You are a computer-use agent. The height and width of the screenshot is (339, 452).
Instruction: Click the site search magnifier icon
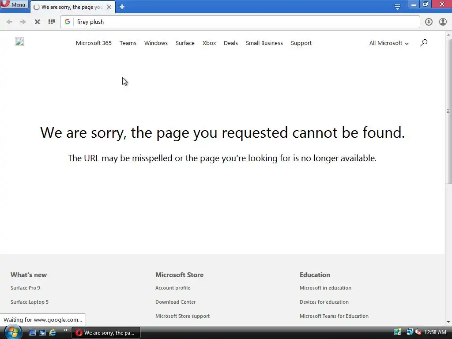[423, 43]
